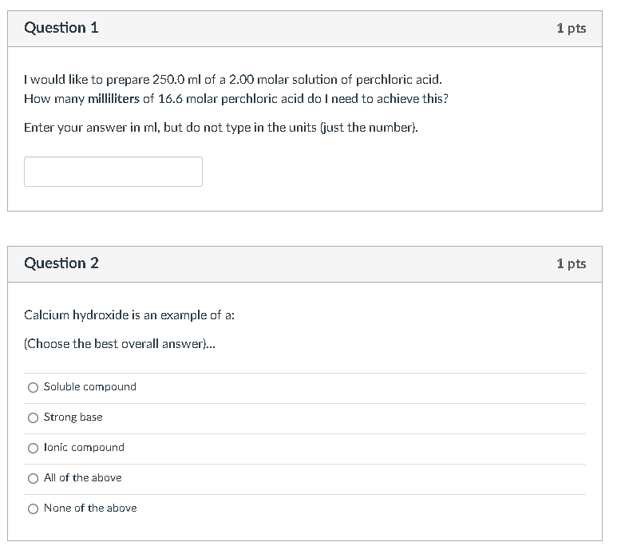Click the "None of the above" label text
617x550 pixels.
click(89, 508)
